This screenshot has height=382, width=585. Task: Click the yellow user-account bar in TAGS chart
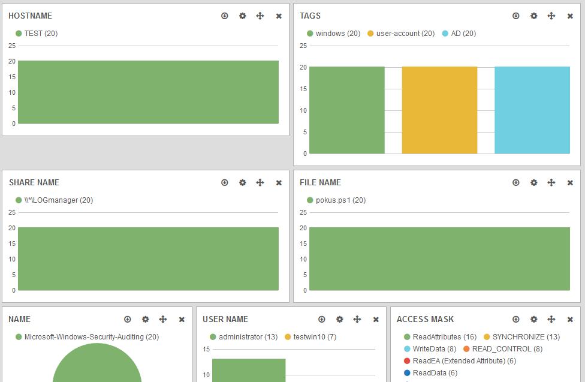(x=439, y=110)
